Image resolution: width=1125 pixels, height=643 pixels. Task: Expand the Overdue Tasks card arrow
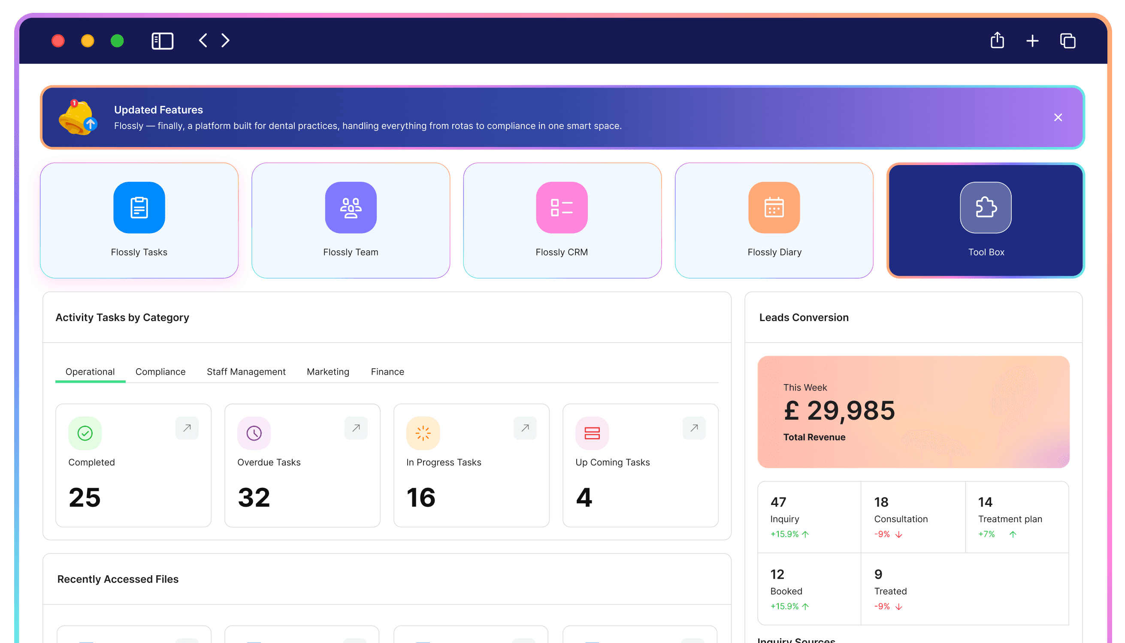tap(356, 428)
